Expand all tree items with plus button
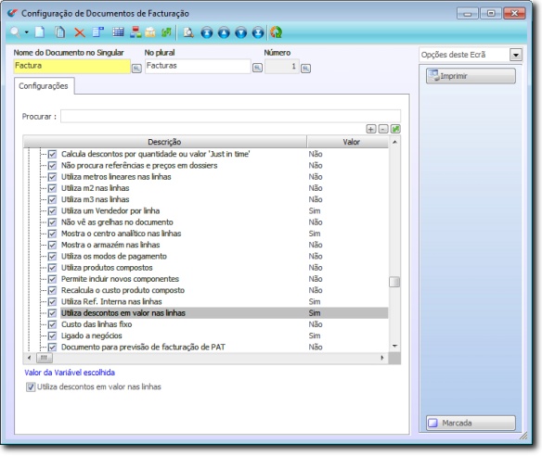 pos(371,129)
